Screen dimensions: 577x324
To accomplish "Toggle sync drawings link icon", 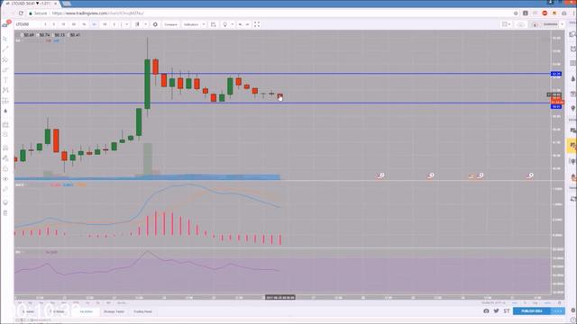I will click(5, 189).
